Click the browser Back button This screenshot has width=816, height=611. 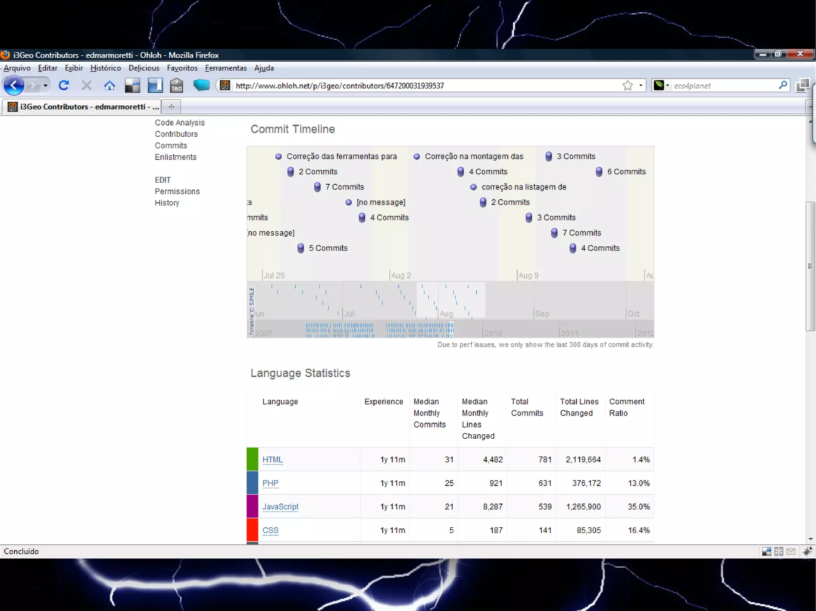(14, 85)
